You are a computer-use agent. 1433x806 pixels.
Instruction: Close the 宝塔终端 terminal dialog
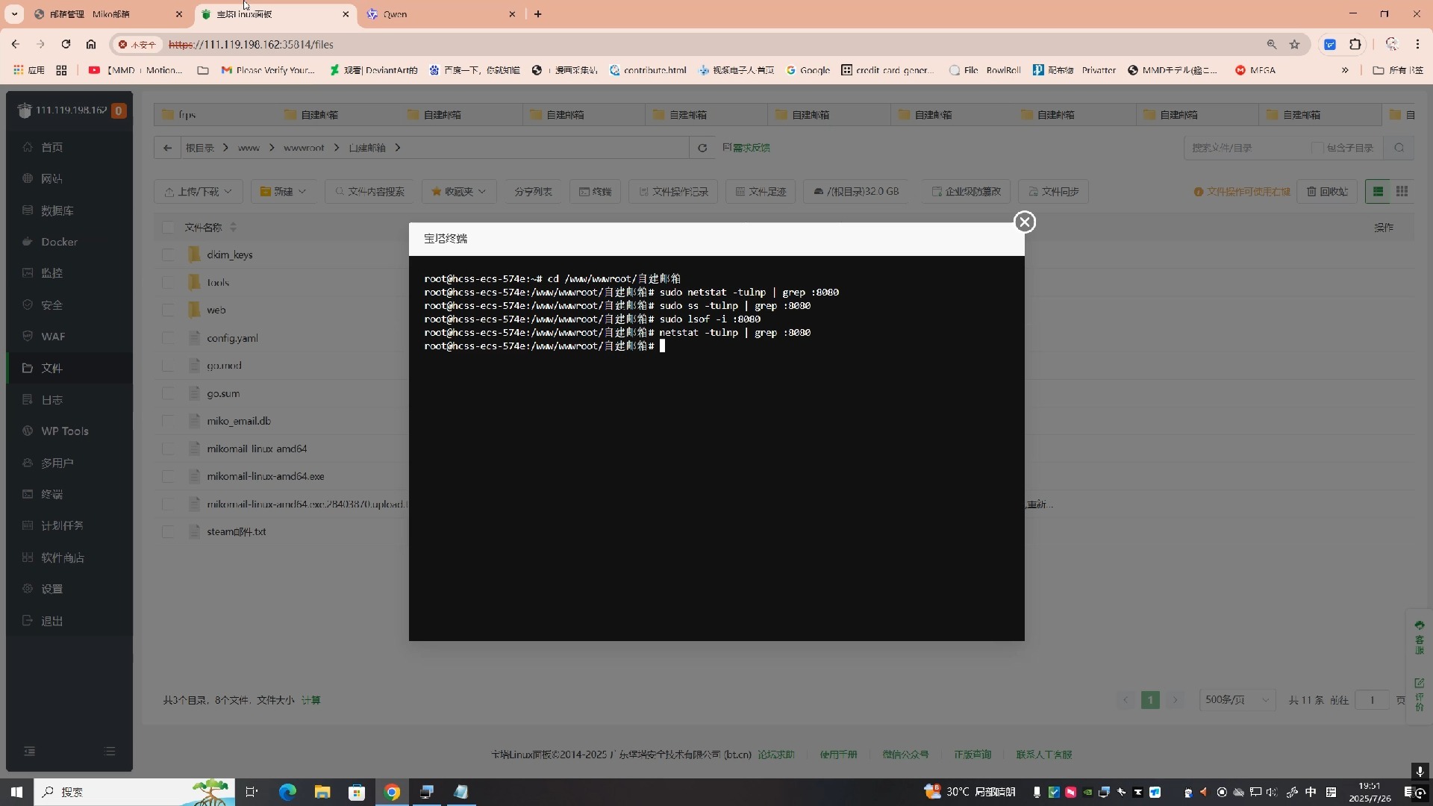click(x=1024, y=222)
